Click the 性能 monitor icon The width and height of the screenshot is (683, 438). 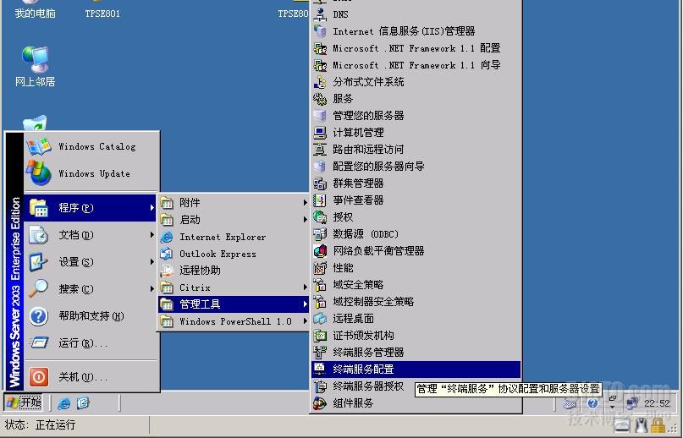click(320, 268)
